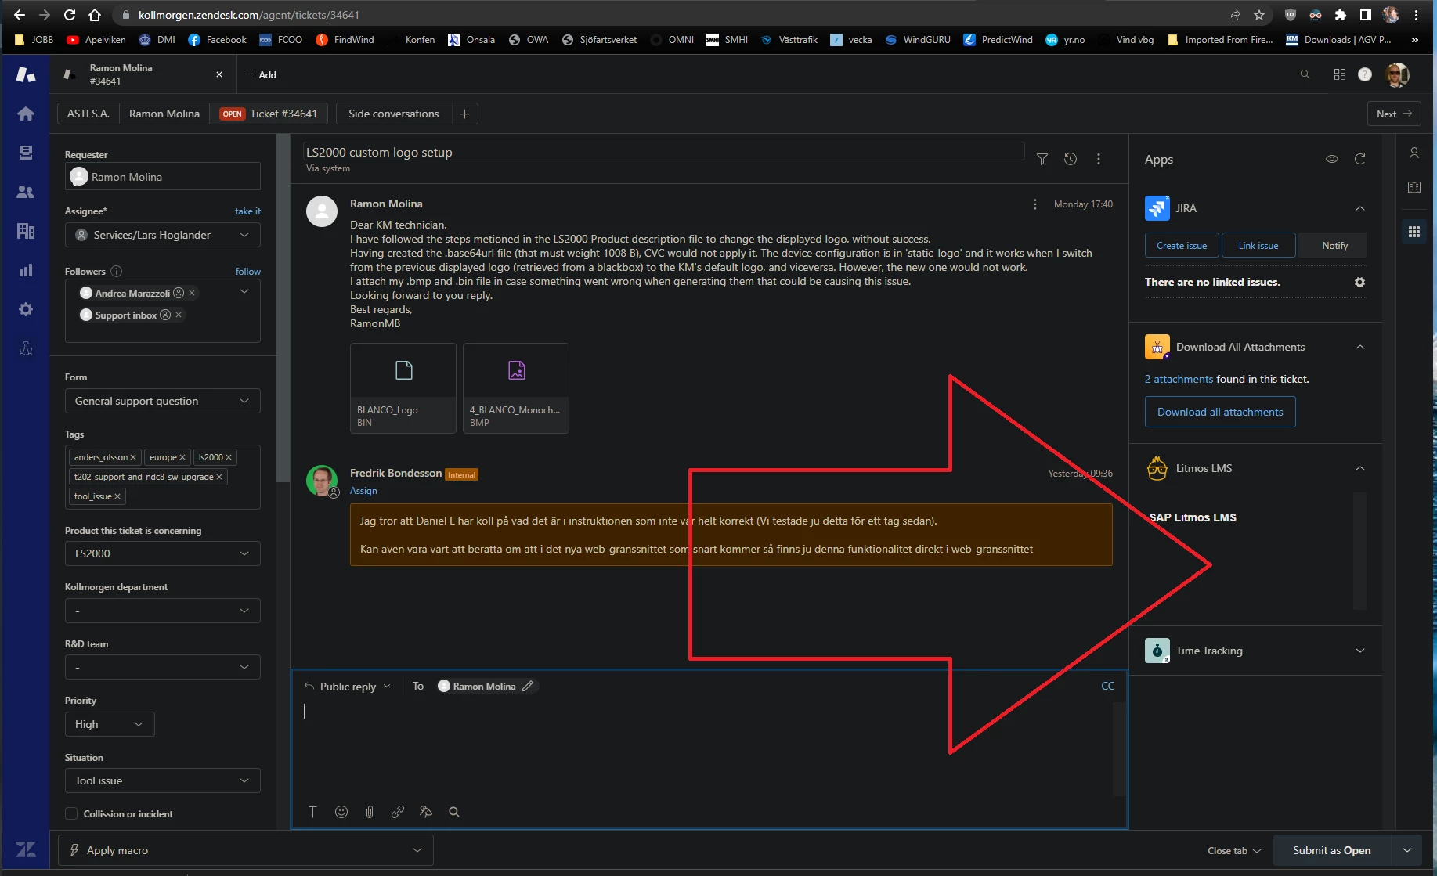Open the Public reply type dropdown

[x=348, y=687]
